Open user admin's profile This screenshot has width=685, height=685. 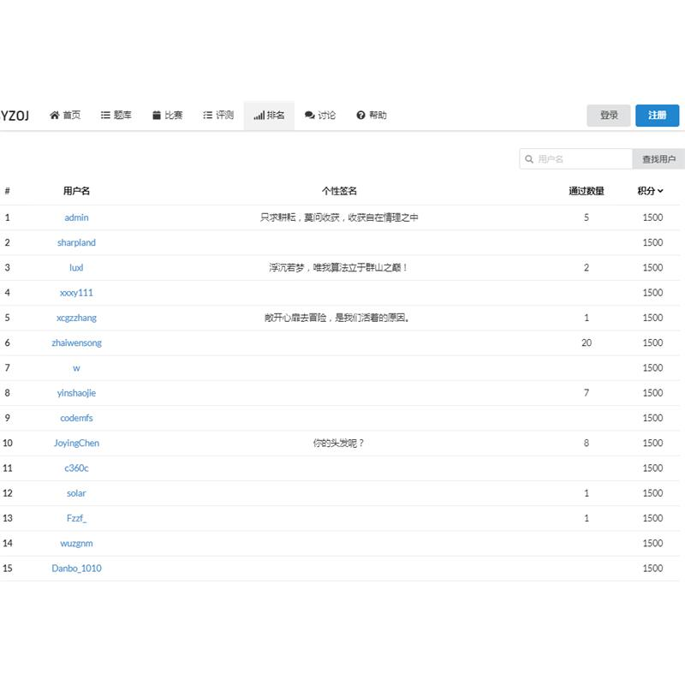(76, 217)
